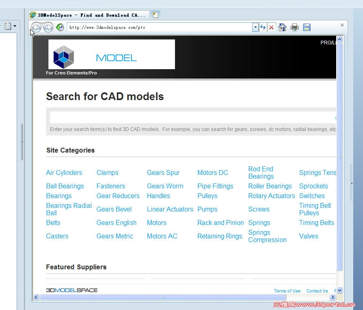Open Valves category

click(308, 236)
